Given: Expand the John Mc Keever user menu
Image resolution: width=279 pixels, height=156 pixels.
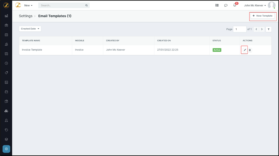Looking at the screenshot, I should [x=255, y=5].
